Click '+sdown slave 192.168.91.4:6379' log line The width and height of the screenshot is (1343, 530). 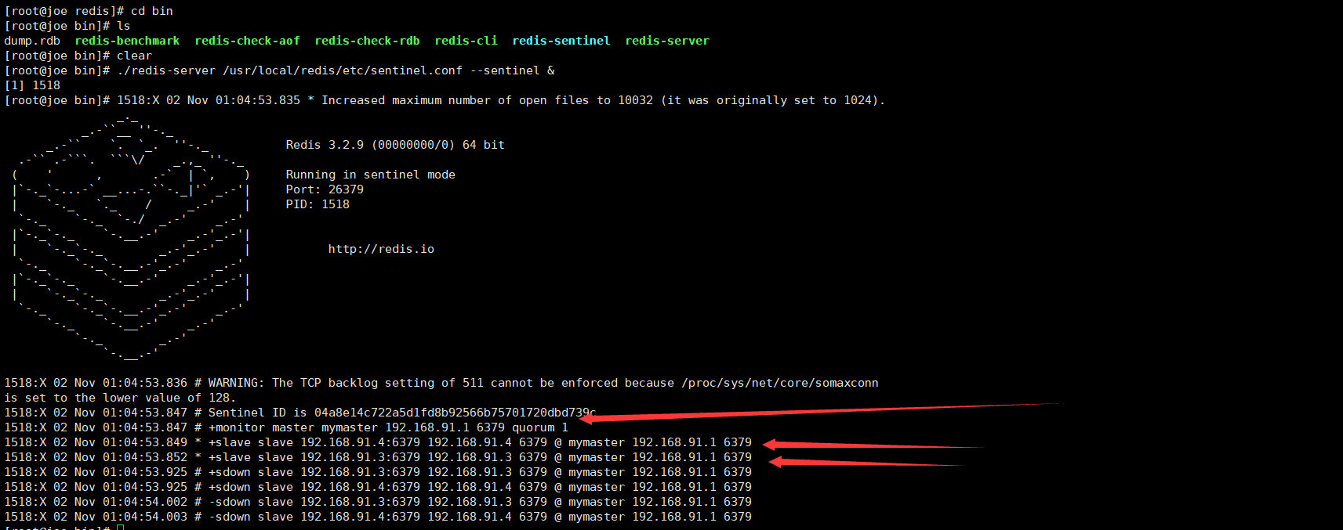point(378,487)
